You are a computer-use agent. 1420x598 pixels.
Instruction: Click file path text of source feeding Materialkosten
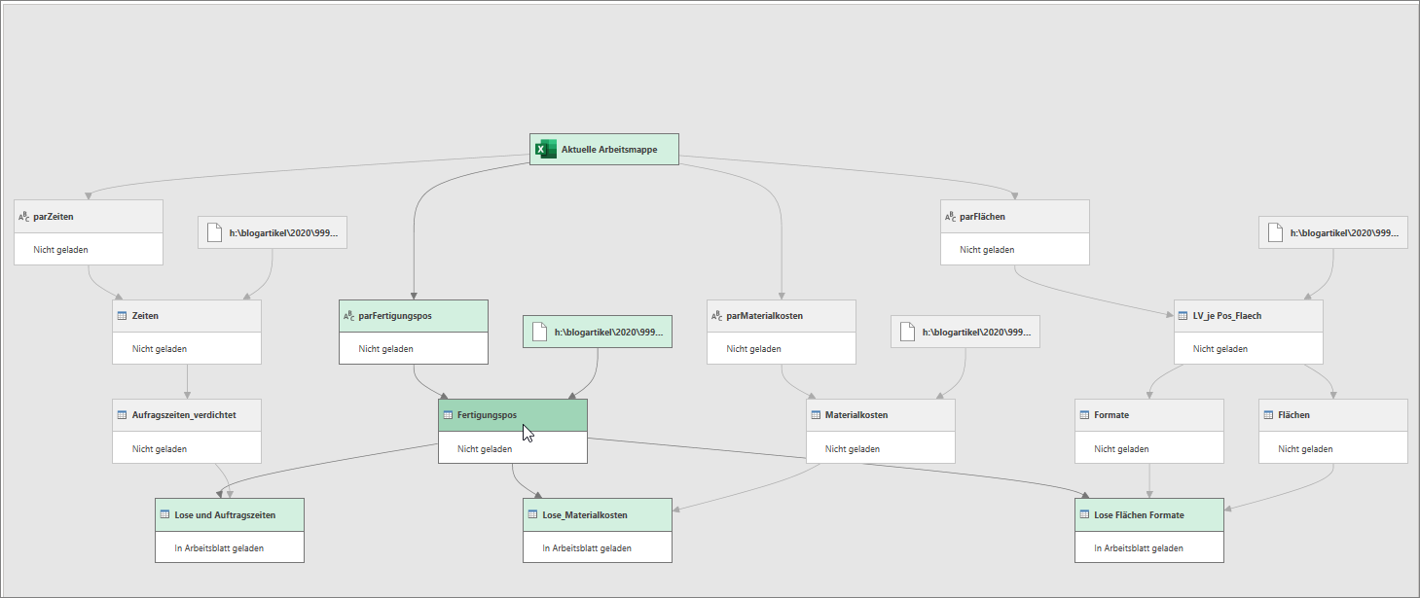[x=976, y=333]
